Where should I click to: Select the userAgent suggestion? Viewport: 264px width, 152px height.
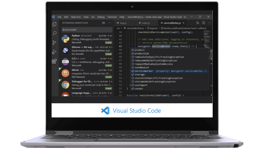tap(170, 85)
